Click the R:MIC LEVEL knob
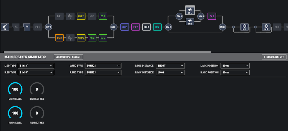288x131 pixels. [x=15, y=113]
